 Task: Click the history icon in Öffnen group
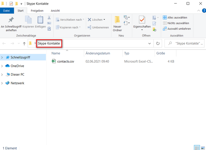[154, 29]
